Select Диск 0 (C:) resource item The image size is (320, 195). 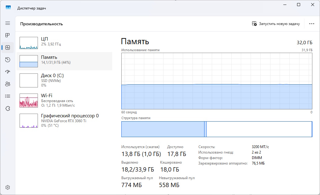point(64,80)
